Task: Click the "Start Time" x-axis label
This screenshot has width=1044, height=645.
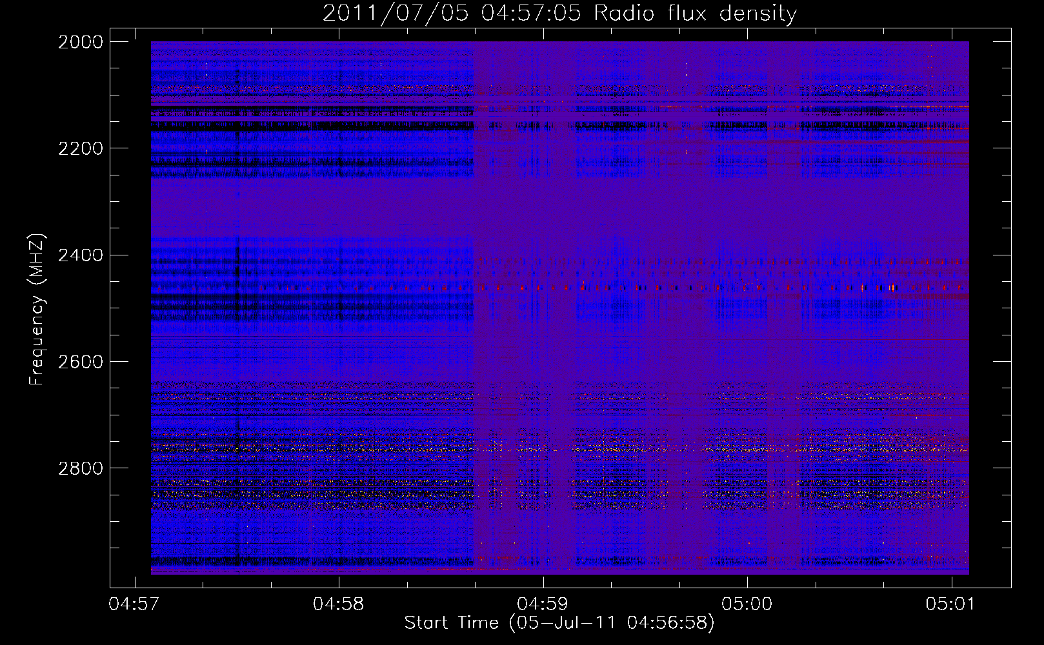Action: point(559,623)
